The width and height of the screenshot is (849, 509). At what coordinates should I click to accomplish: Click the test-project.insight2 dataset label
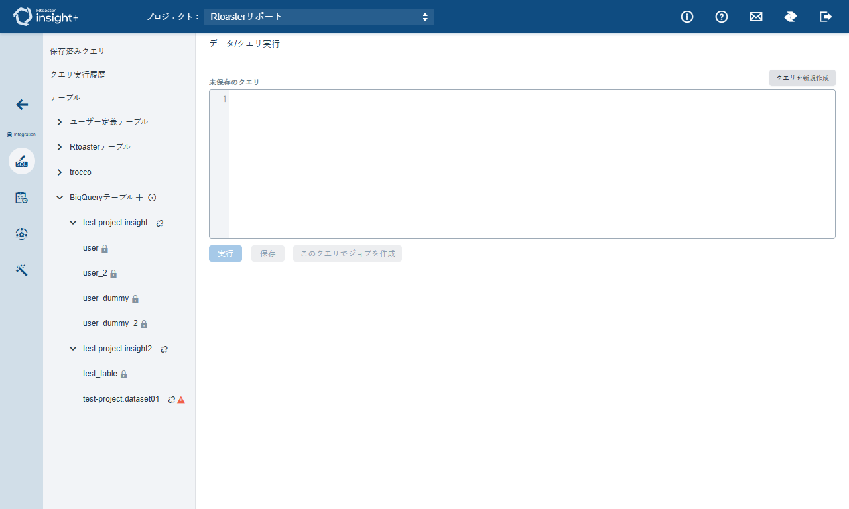(x=117, y=349)
